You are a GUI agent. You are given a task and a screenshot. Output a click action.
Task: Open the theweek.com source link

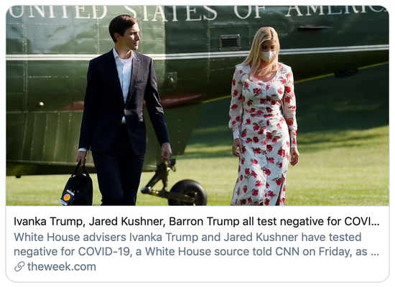62,267
